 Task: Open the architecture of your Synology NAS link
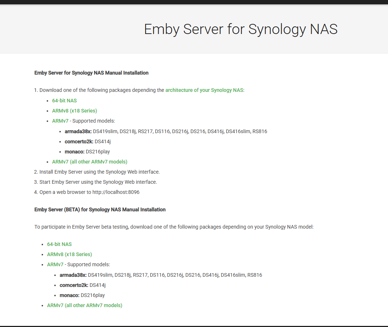point(204,90)
